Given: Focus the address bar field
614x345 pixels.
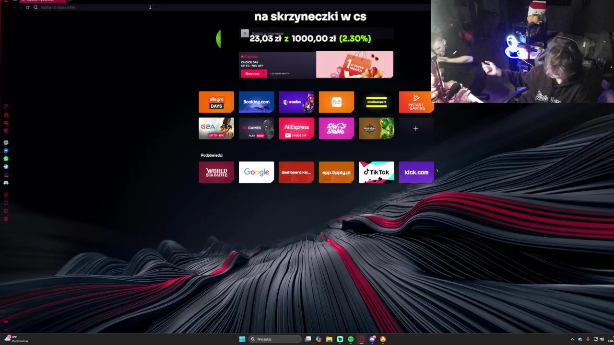Looking at the screenshot, I should click(230, 7).
